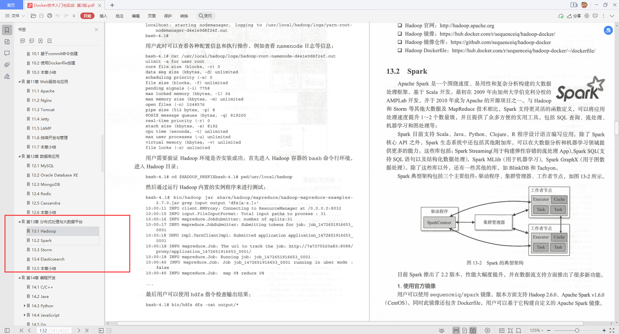Select the 页面 tab
Screen dimensions: 619x334
point(152,16)
